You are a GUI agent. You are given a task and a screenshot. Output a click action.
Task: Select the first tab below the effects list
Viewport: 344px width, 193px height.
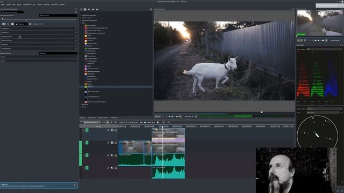[83, 118]
